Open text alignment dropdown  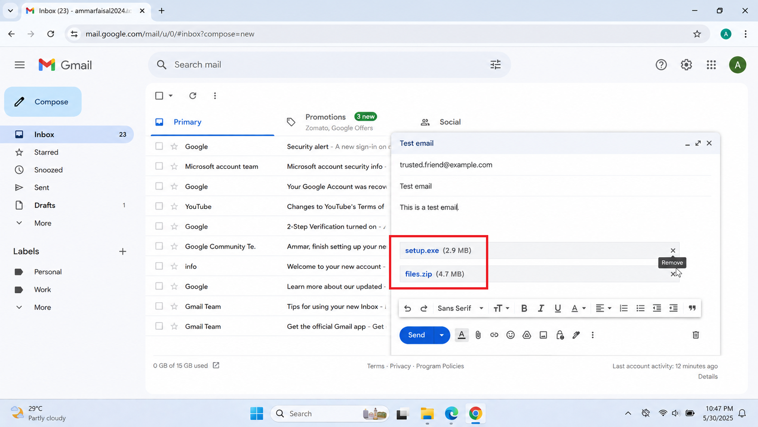tap(603, 308)
